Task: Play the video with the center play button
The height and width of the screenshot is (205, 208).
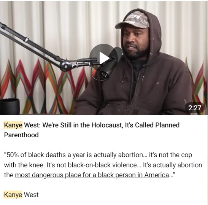Action: (104, 58)
